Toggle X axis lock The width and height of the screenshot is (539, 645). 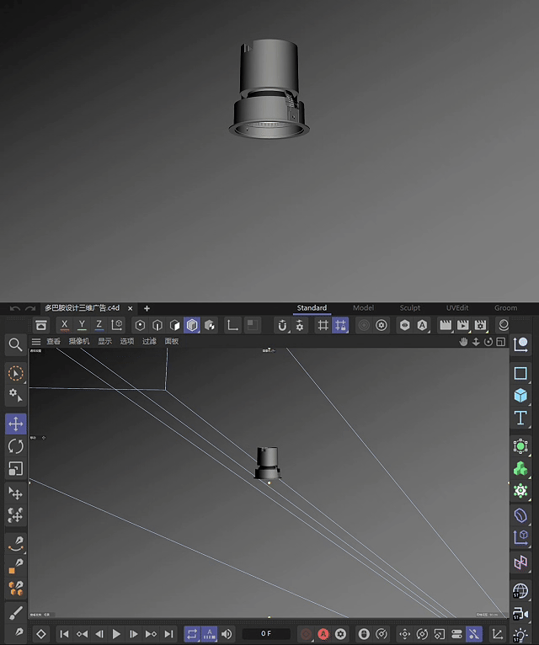click(65, 325)
